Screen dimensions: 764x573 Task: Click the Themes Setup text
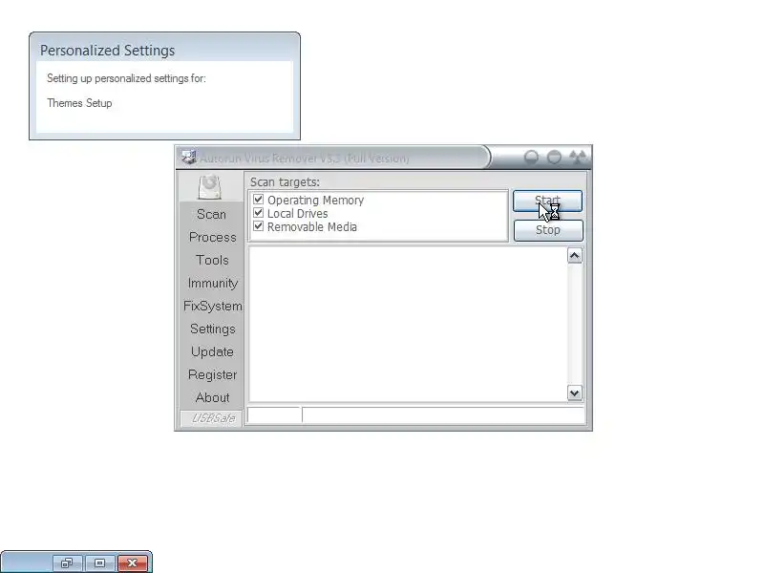pyautogui.click(x=79, y=103)
